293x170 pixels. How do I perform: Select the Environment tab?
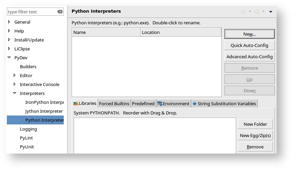point(173,104)
